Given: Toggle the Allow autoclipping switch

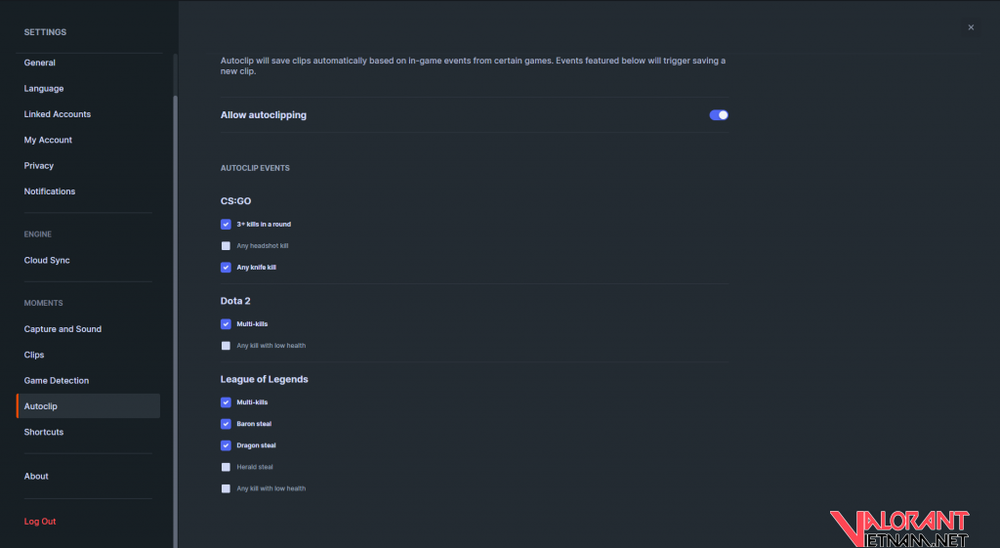Looking at the screenshot, I should coord(719,115).
